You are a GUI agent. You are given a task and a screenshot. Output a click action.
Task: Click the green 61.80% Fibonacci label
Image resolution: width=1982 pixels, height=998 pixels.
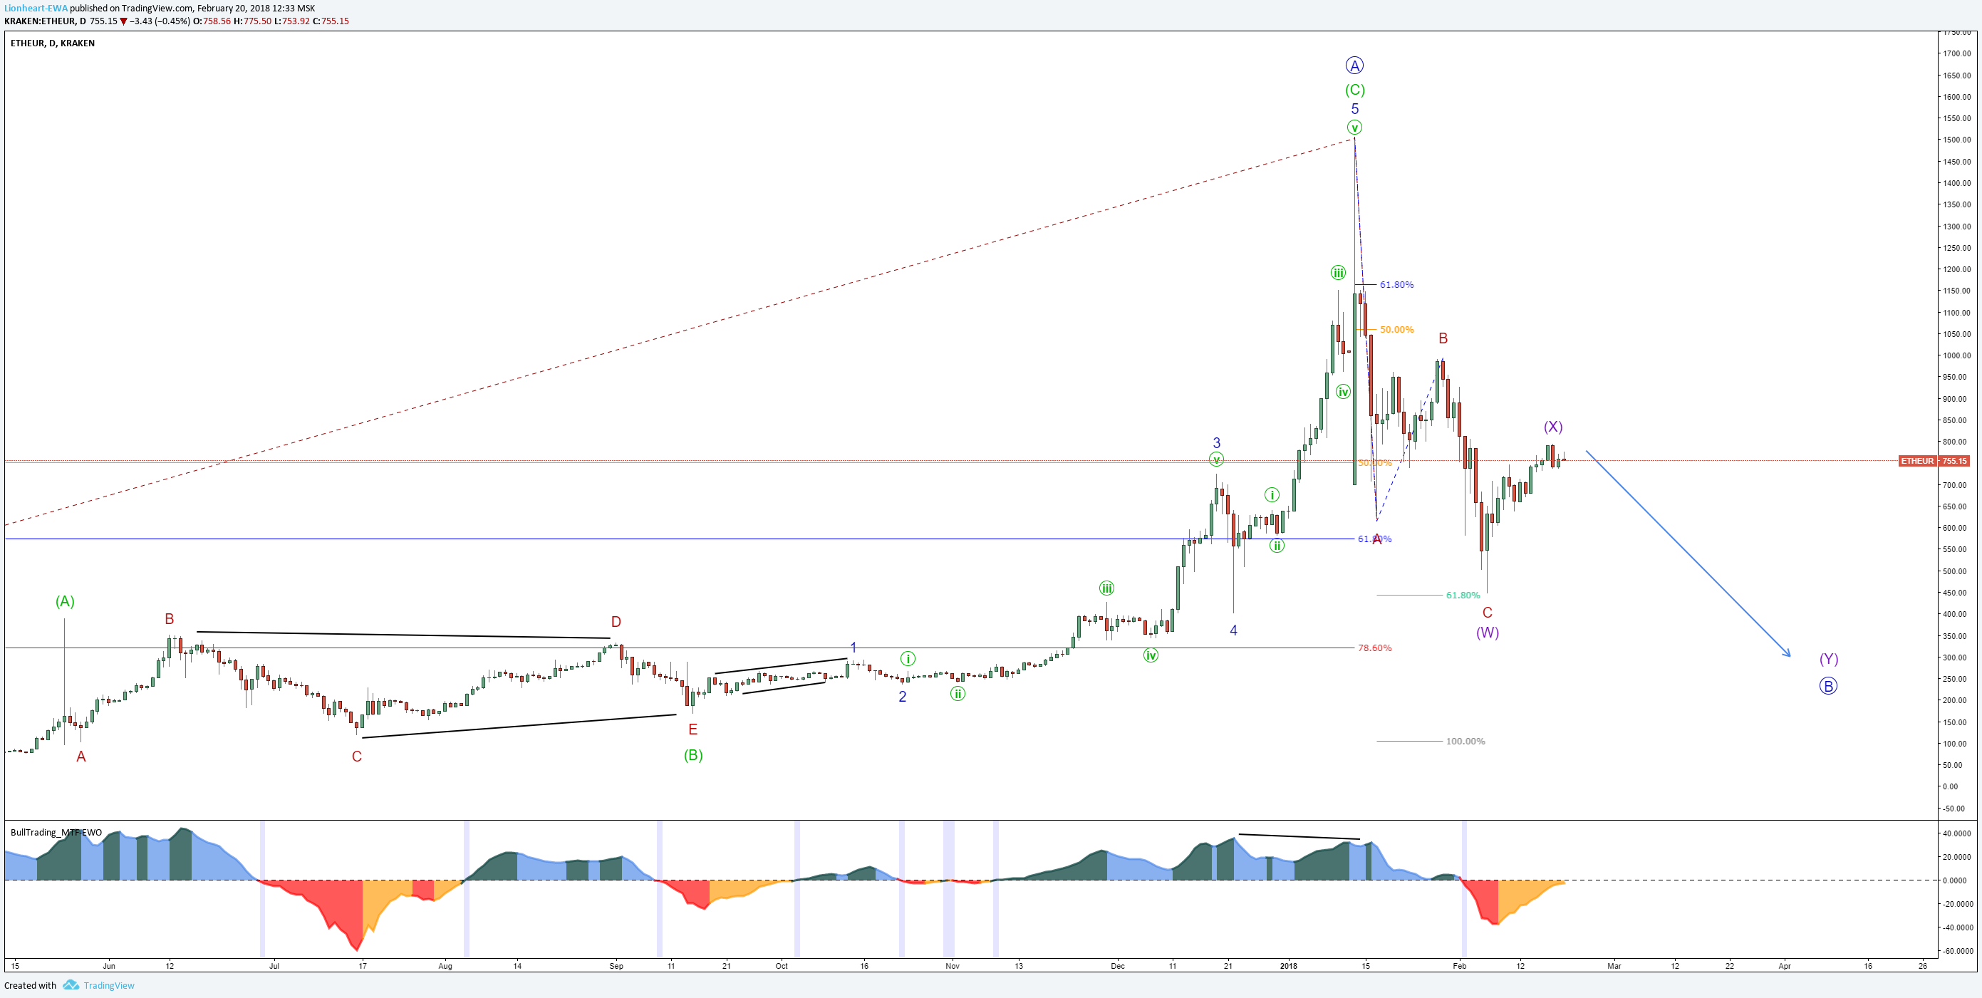click(1463, 595)
